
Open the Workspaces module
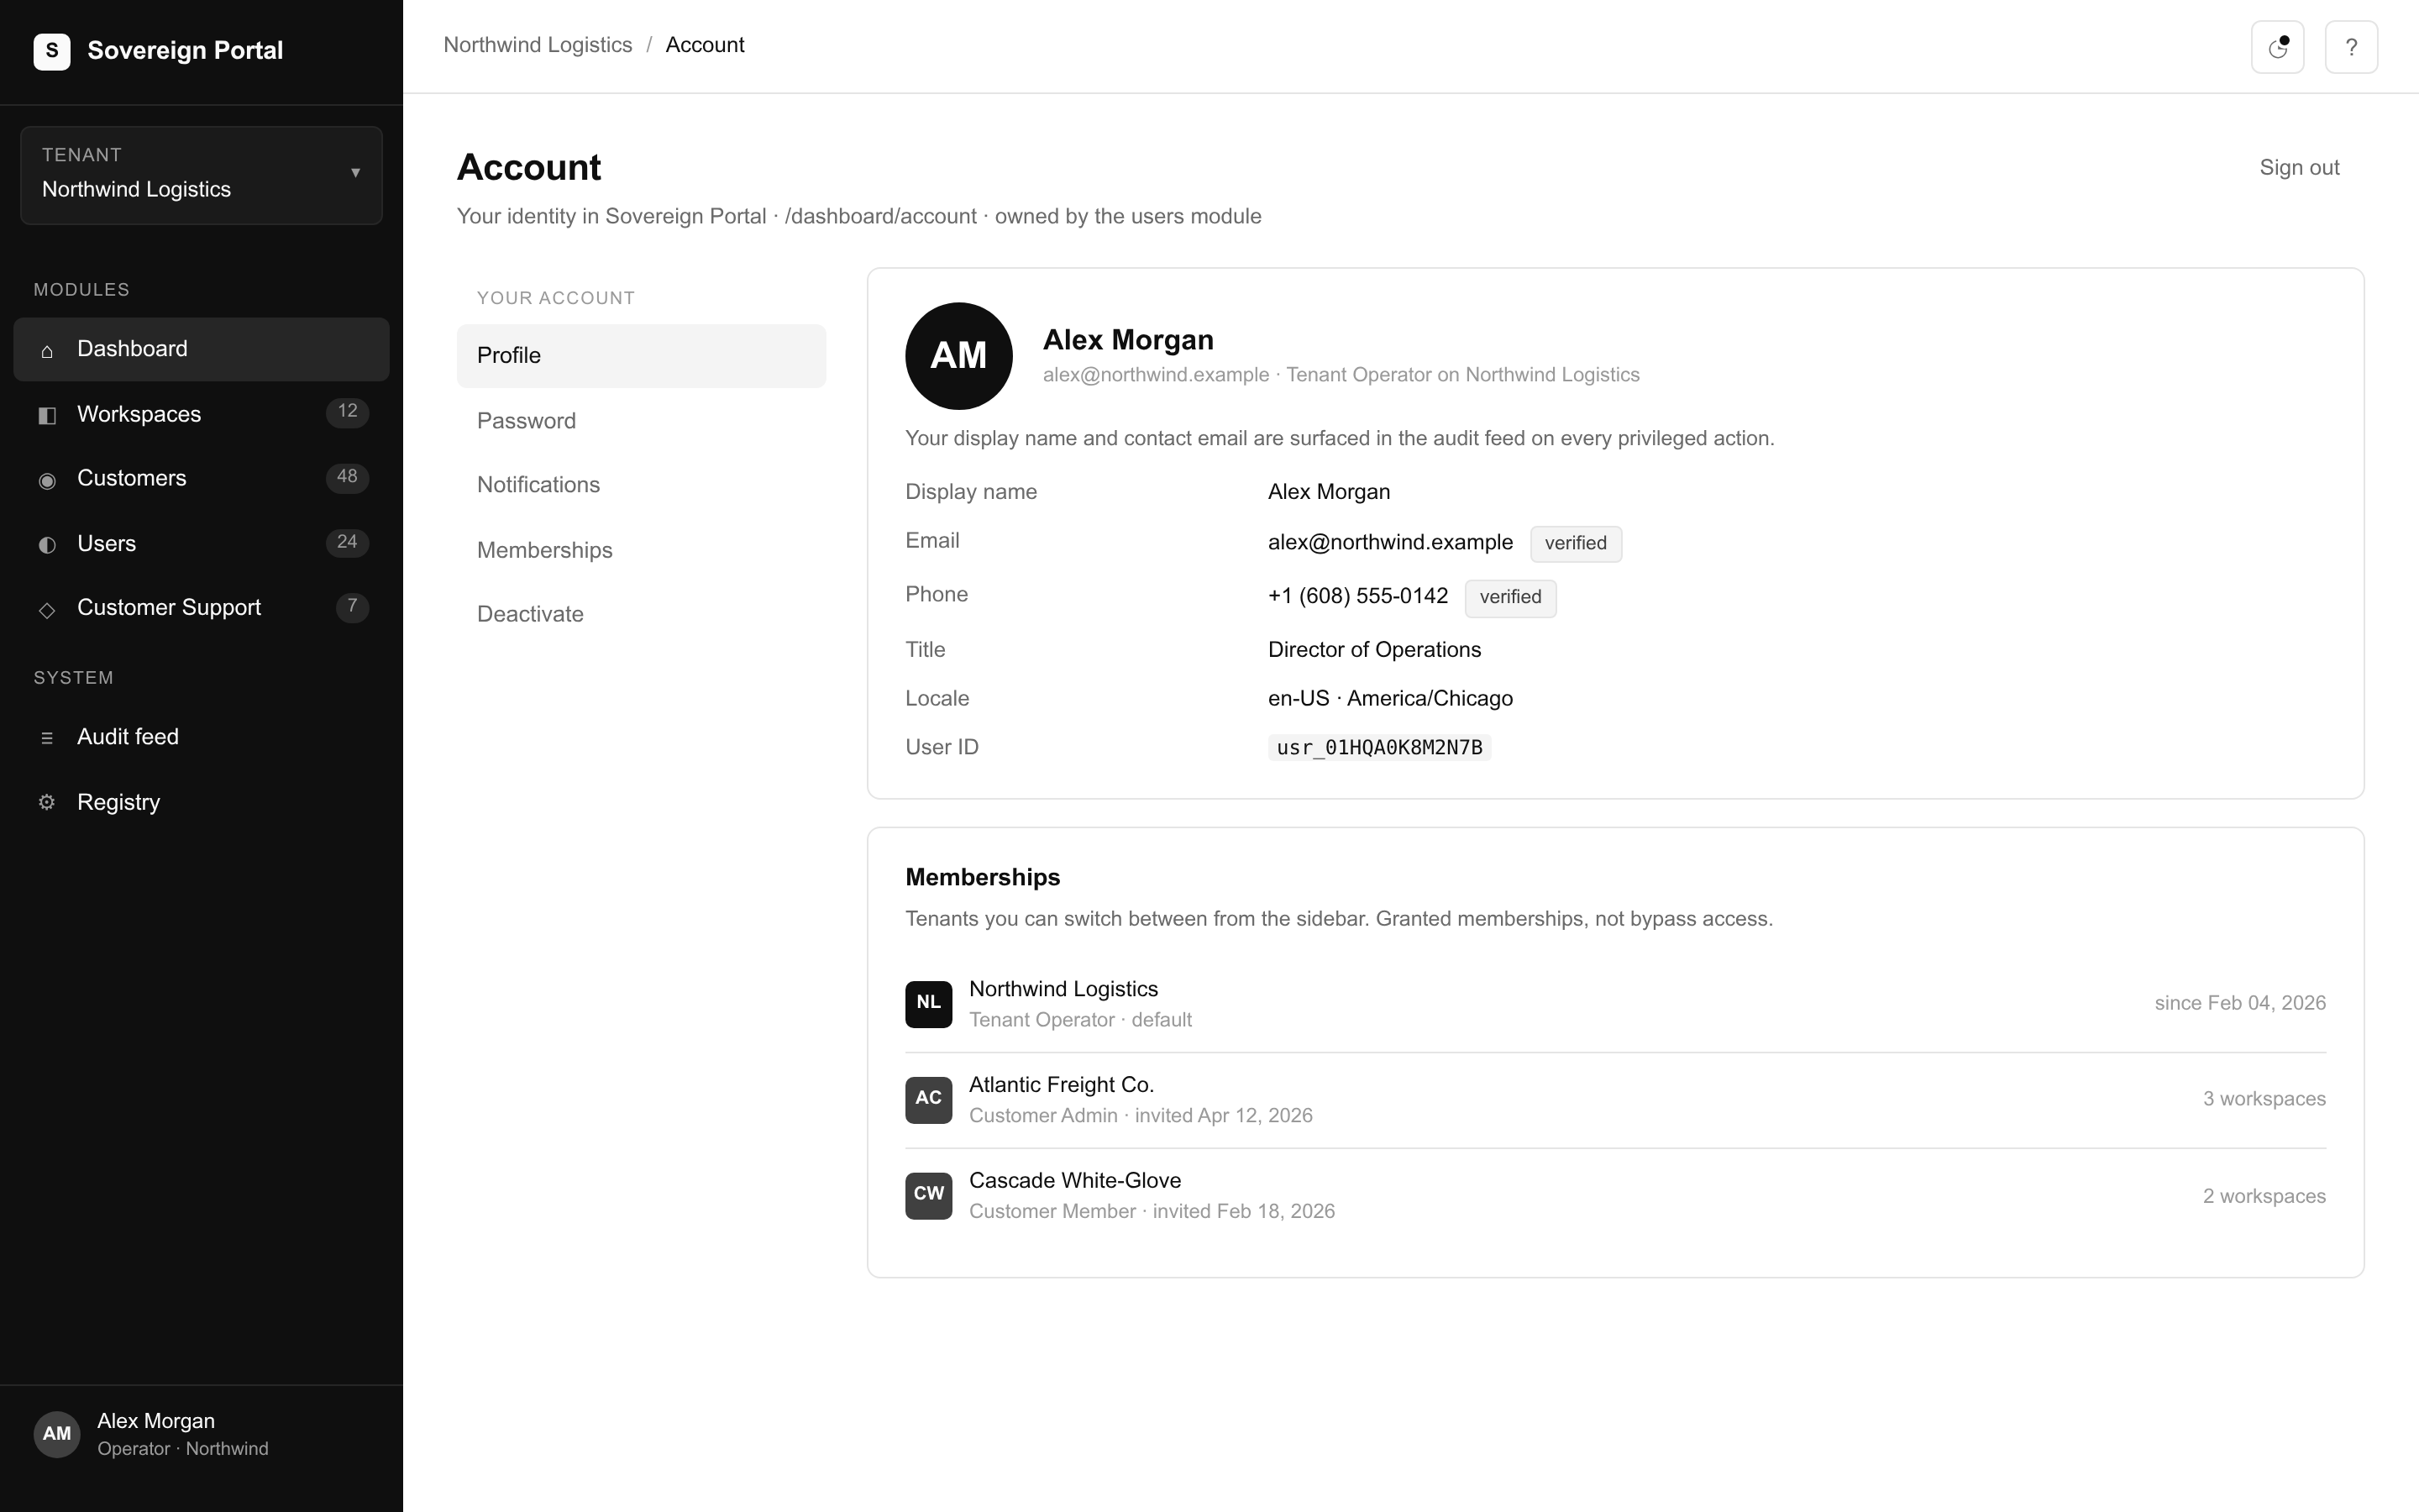point(201,414)
